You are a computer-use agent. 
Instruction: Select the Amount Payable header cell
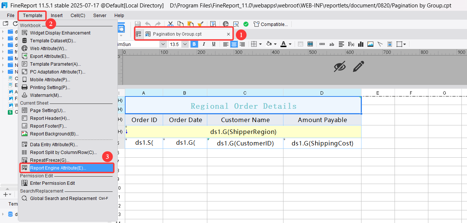tap(322, 120)
